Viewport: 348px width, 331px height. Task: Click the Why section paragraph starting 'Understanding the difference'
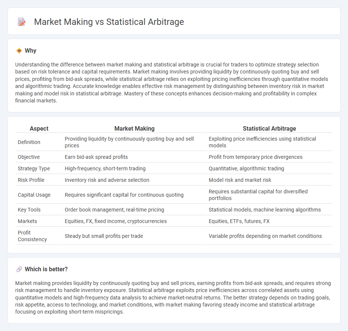171,82
